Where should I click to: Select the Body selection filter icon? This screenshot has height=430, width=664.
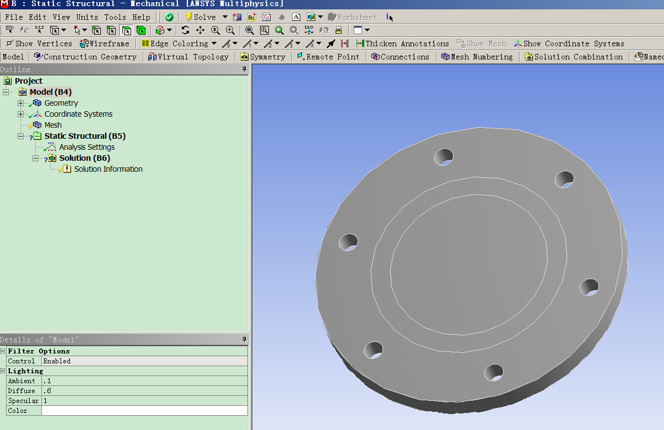141,30
